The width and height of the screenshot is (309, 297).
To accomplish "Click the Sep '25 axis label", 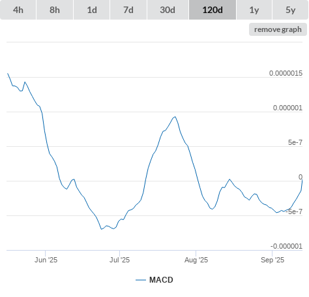I will 272,260.
